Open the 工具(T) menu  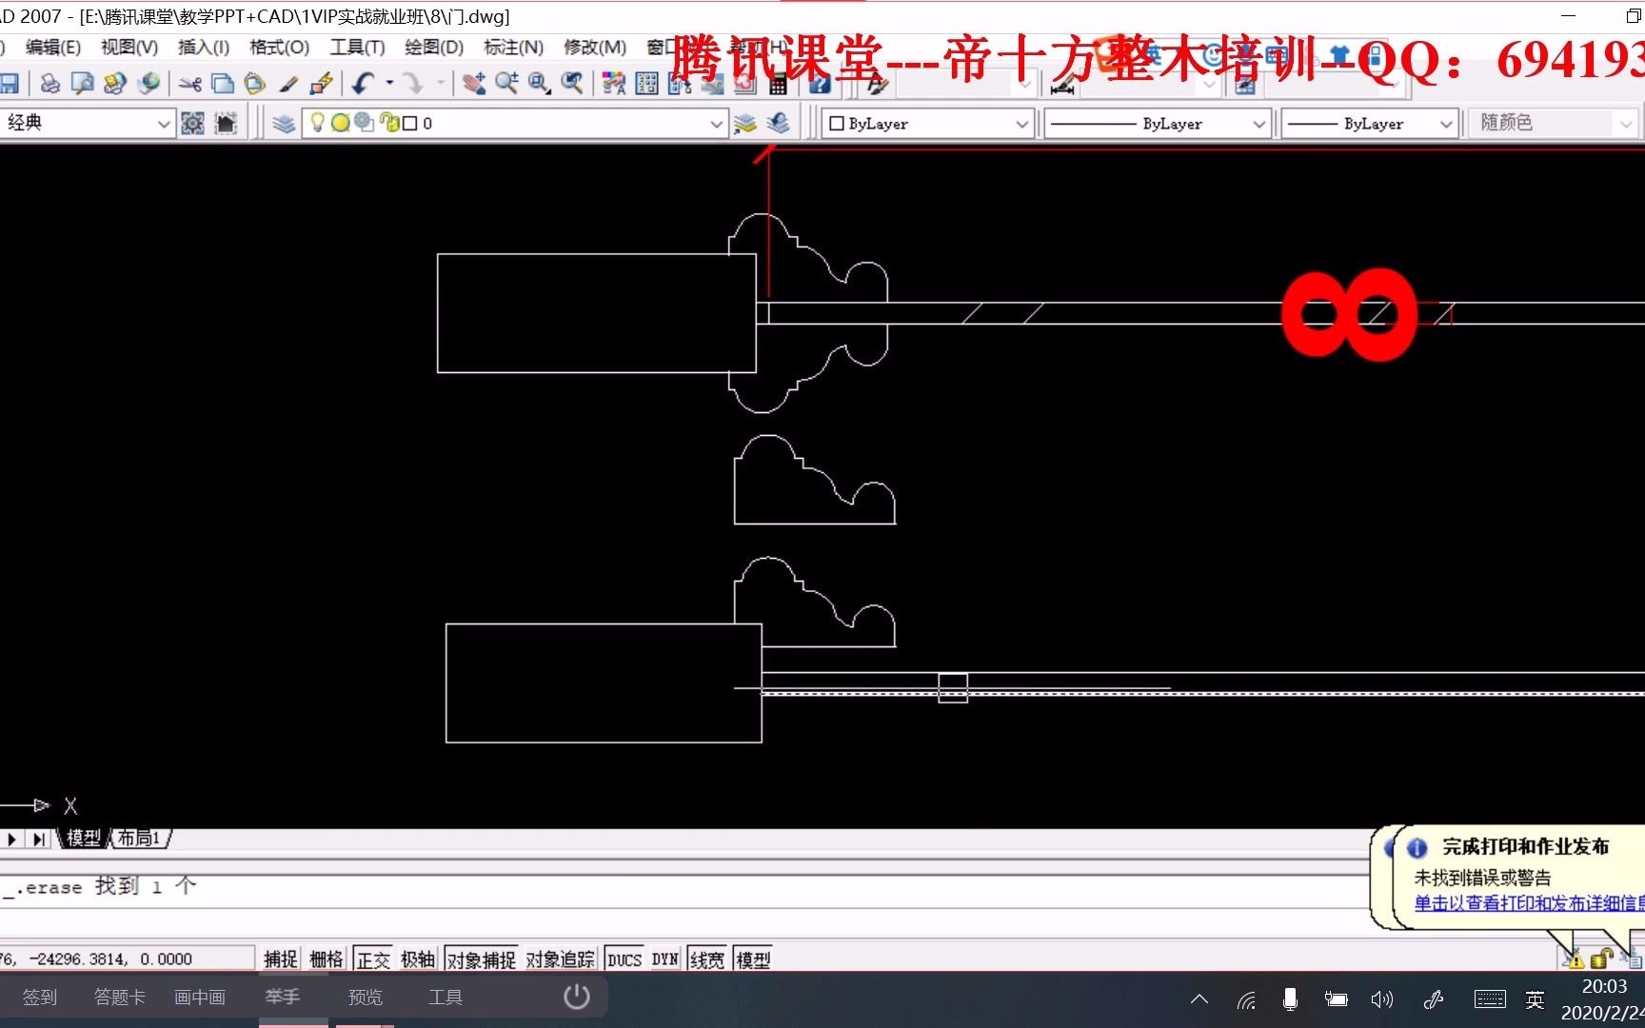pos(357,47)
